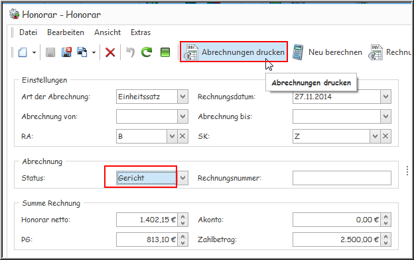Viewport: 414px width, 260px height.
Task: Click the red X delete icon
Action: point(110,52)
